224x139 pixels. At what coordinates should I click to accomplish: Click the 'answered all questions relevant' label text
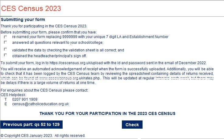pyautogui.click(x=58, y=43)
